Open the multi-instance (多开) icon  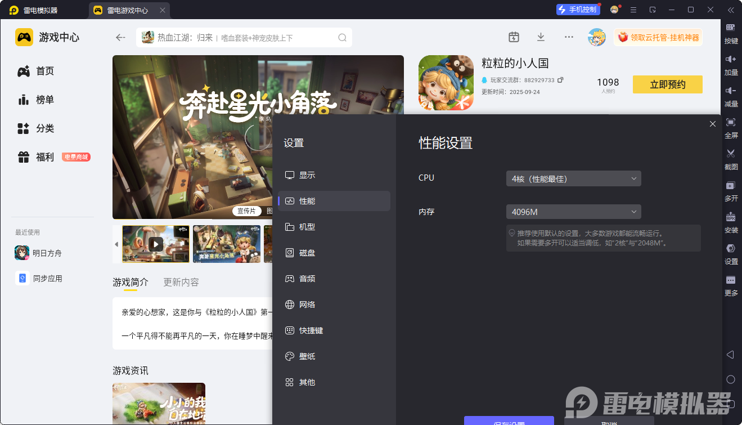click(731, 186)
